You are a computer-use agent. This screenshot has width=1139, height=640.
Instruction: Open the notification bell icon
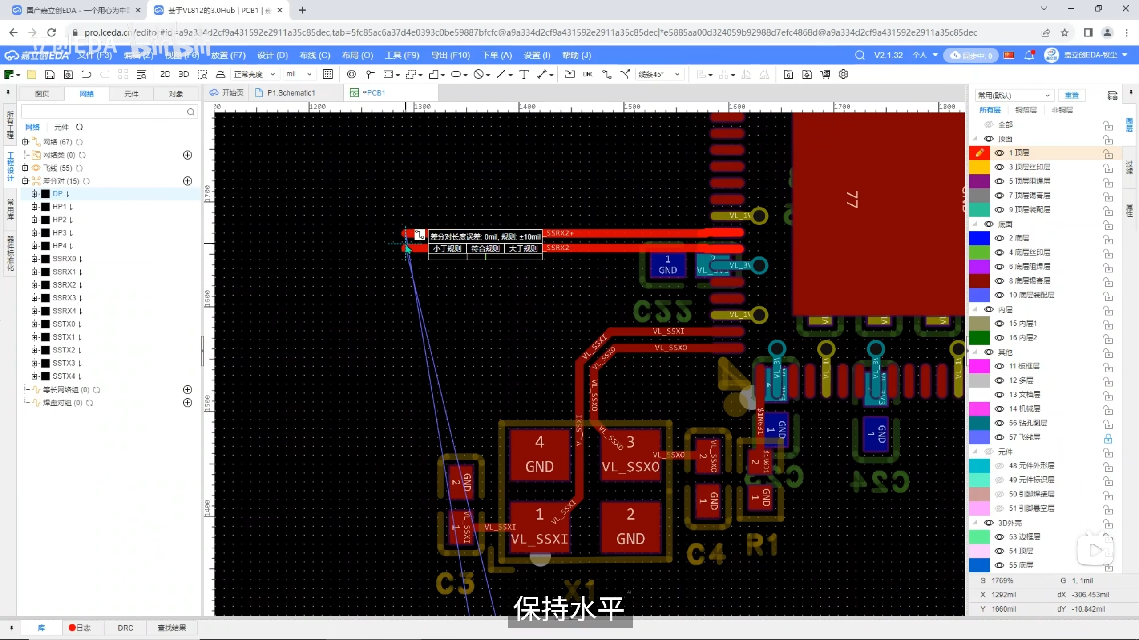pos(1029,55)
